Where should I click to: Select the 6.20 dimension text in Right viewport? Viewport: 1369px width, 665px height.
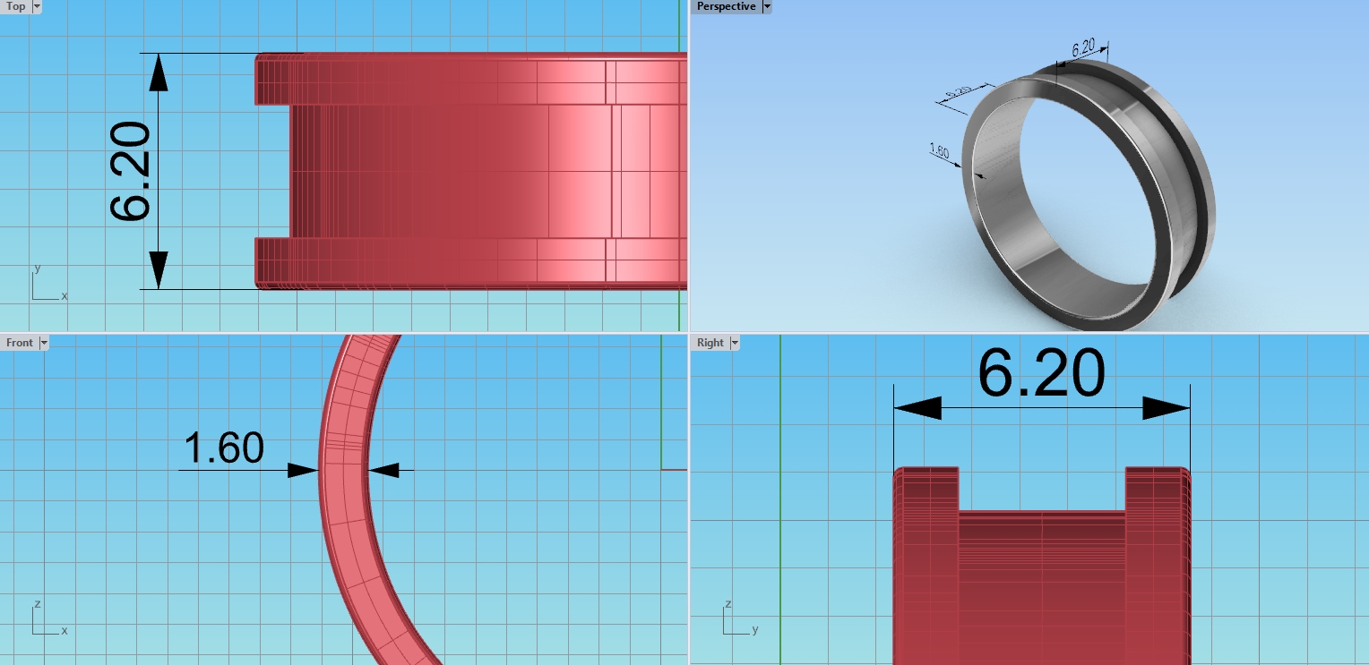click(1041, 373)
